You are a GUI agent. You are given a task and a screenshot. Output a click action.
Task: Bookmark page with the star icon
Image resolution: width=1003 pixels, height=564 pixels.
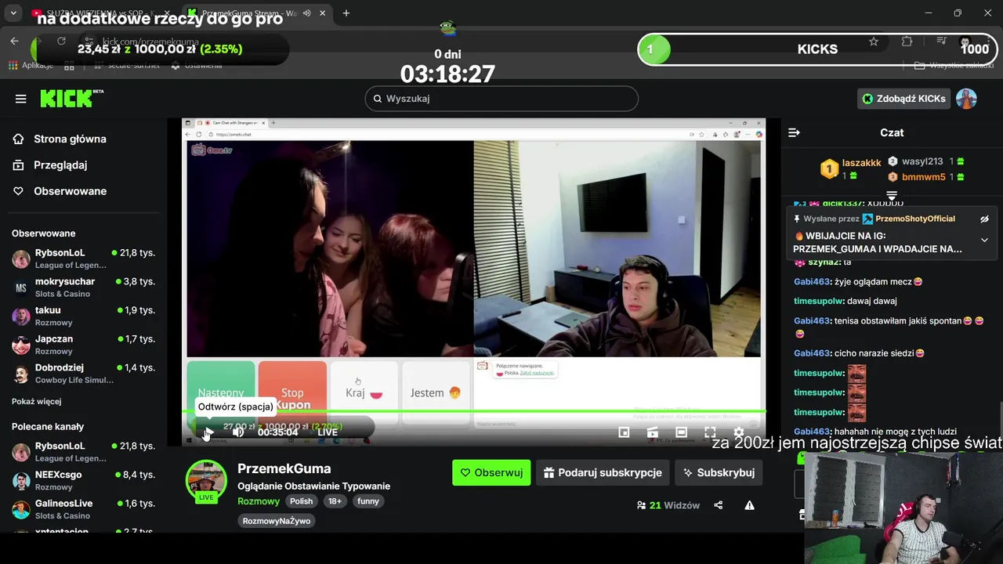[874, 42]
